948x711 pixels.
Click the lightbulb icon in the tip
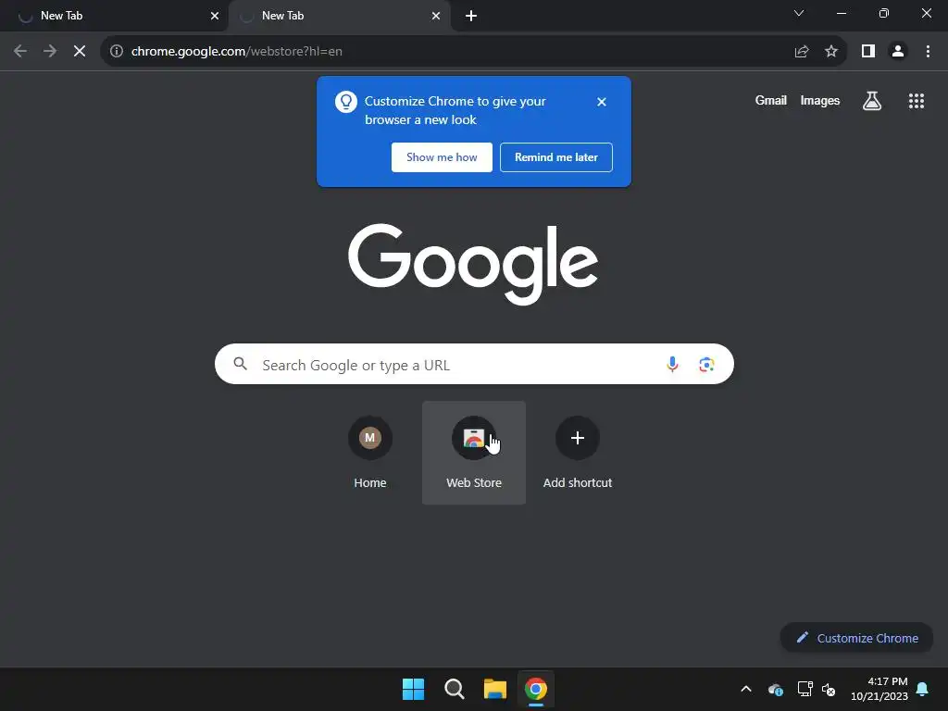click(346, 102)
